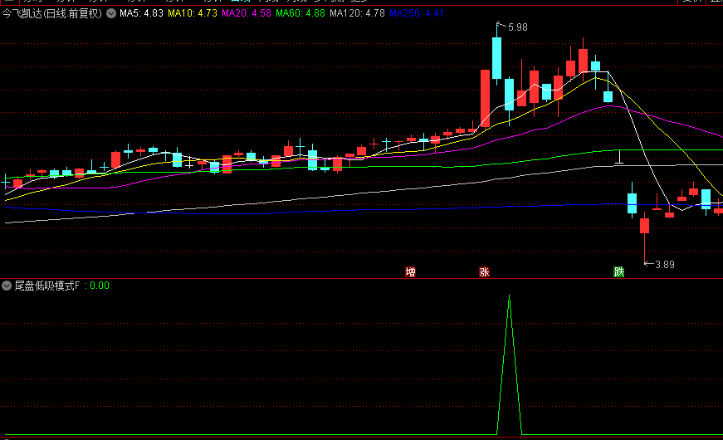Click the red 增 event marker
Screen dimensions: 723x440
pos(410,271)
